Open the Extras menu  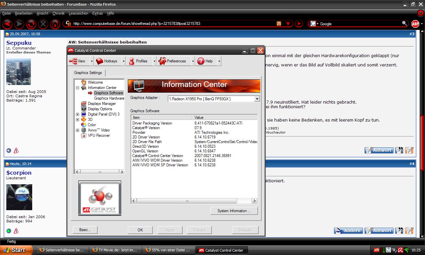[x=97, y=13]
